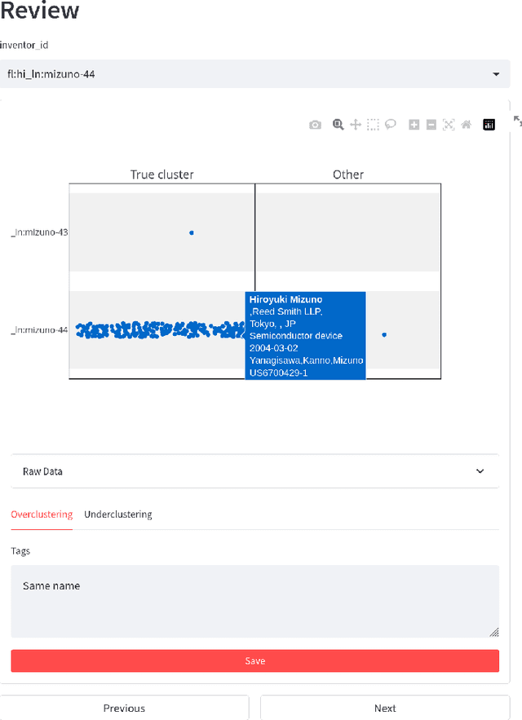Click the Zoom In plus icon
The height and width of the screenshot is (720, 522).
[x=414, y=125]
